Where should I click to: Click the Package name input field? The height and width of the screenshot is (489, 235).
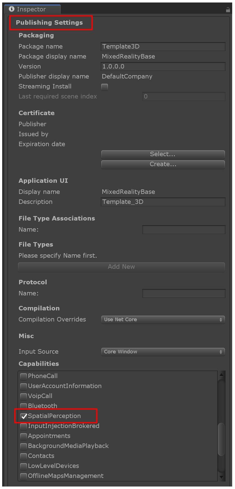coord(163,47)
